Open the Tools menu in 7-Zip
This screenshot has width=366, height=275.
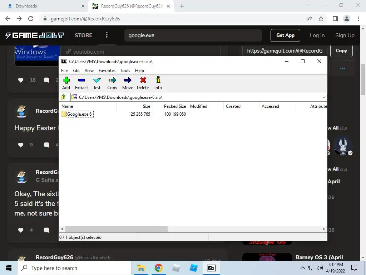(125, 71)
